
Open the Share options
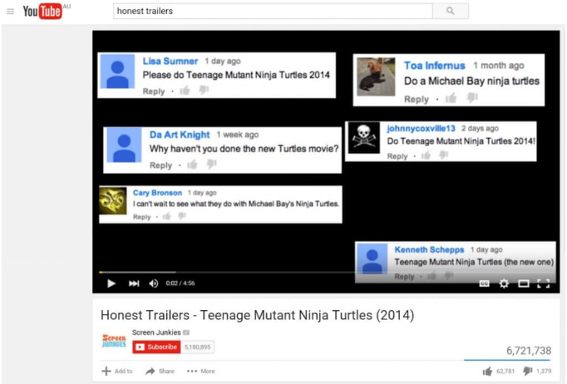pyautogui.click(x=160, y=371)
